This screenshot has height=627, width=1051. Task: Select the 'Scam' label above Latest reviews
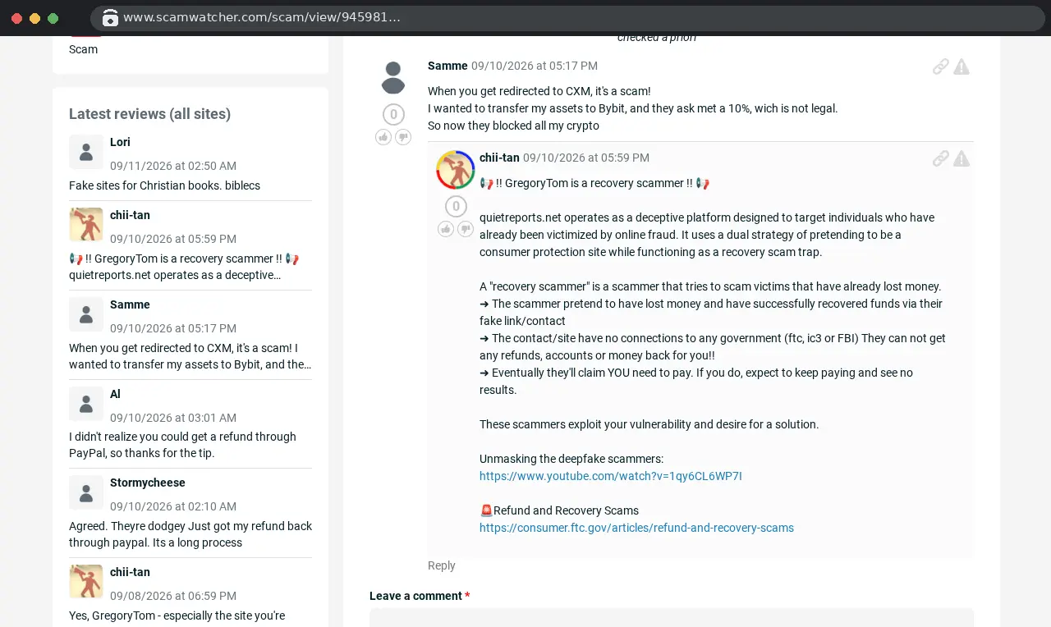(x=83, y=49)
